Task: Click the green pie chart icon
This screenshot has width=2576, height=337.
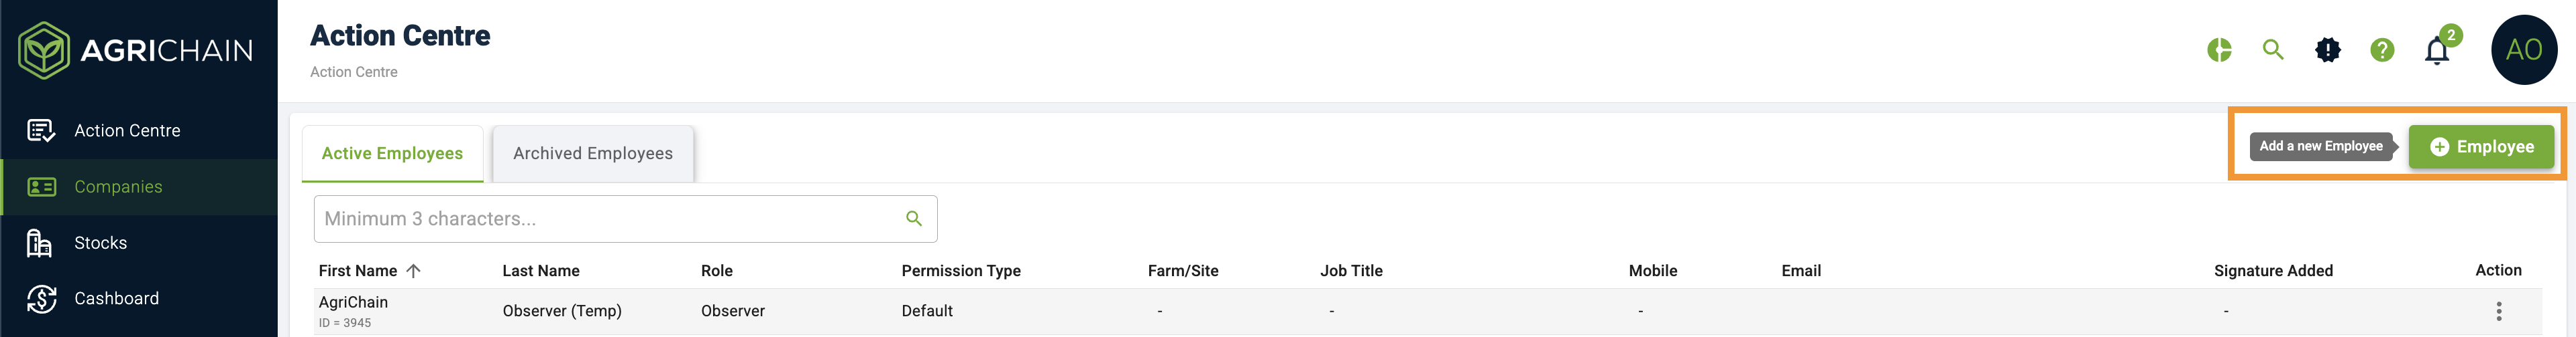Action: tap(2219, 50)
